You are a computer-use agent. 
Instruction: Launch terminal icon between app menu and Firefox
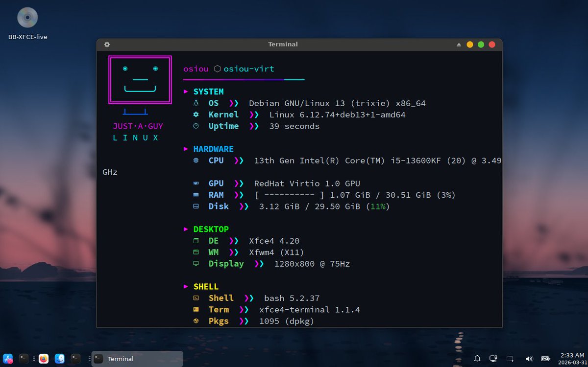(x=24, y=359)
